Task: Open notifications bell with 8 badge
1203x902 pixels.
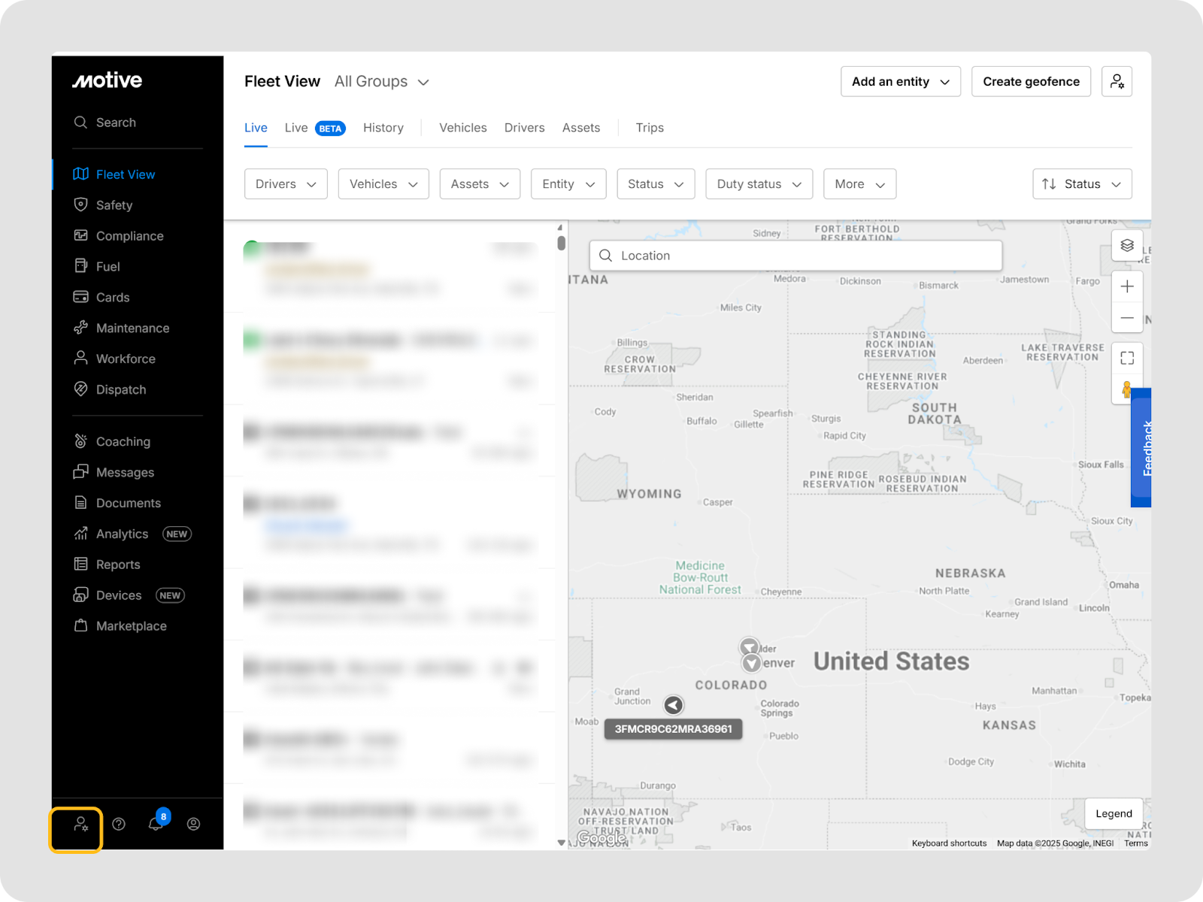Action: click(x=156, y=824)
